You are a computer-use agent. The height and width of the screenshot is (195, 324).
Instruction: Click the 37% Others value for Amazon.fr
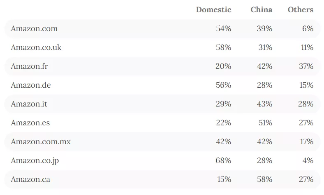pos(306,66)
